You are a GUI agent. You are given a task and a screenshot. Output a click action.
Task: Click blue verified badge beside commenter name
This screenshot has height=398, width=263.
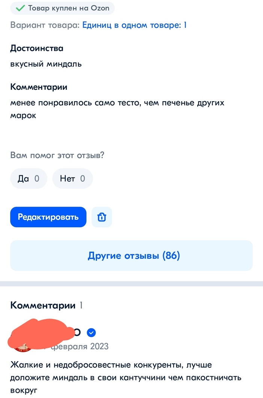[91, 333]
